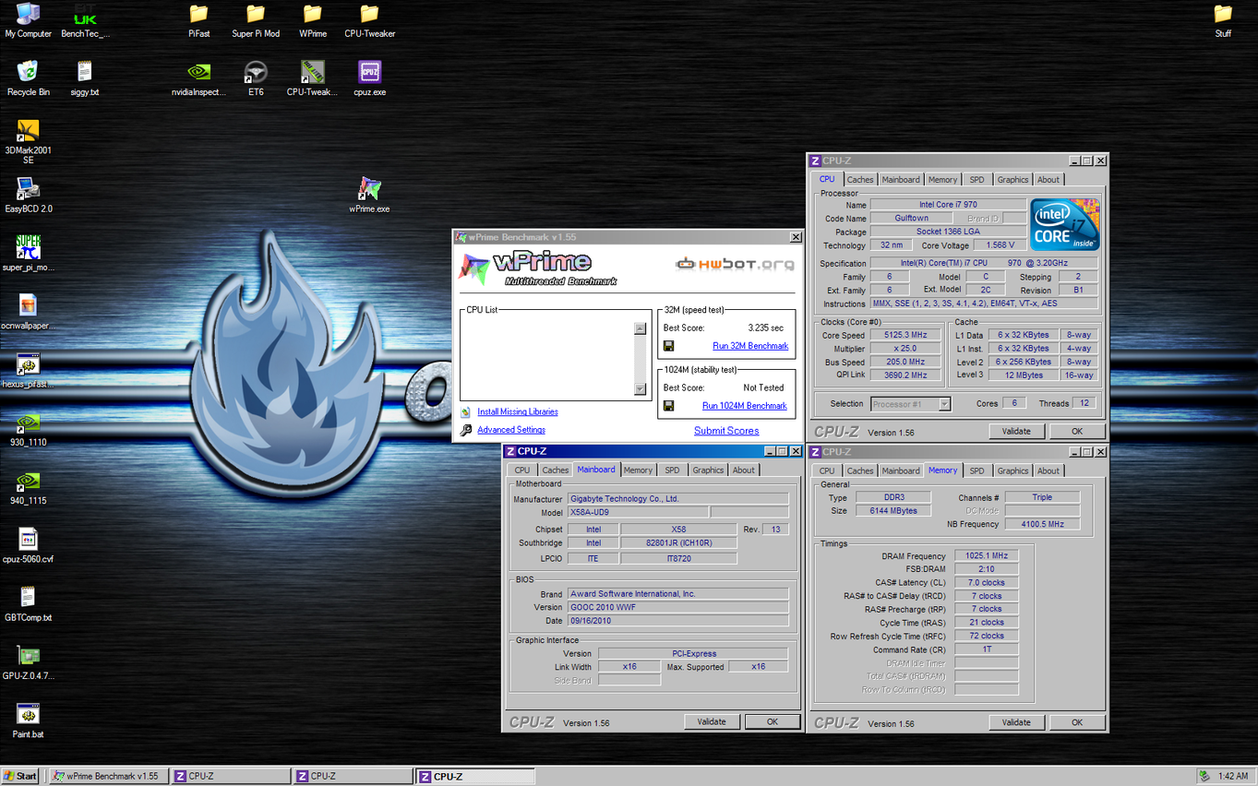Switch to Graphics tab in top CPU-Z window
1258x786 pixels.
click(1012, 180)
